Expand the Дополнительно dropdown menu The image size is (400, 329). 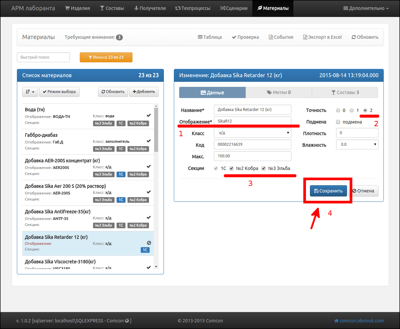(x=366, y=8)
